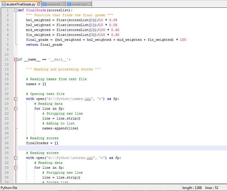
Task: Click the save-state icon on studentFinalGrade.py tab
Action: pyautogui.click(x=3, y=4)
